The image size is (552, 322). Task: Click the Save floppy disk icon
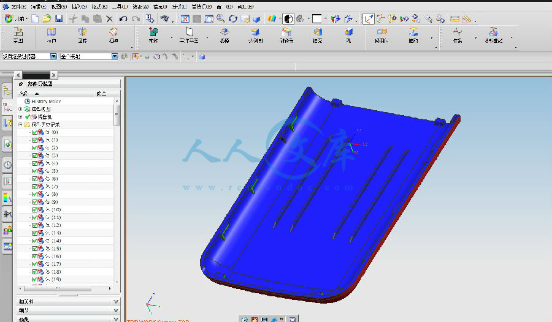59,18
